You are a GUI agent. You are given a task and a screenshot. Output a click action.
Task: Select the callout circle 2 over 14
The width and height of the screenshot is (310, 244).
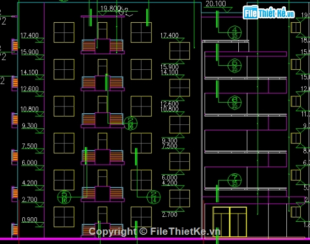[x=154, y=197]
